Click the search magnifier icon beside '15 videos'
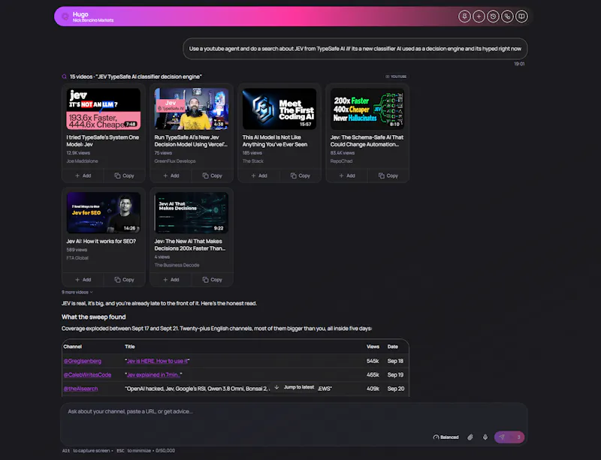This screenshot has width=601, height=460. [x=65, y=77]
